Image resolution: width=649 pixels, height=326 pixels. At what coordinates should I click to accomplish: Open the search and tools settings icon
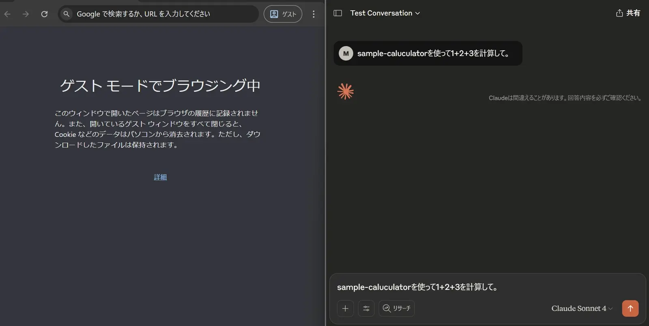point(366,309)
